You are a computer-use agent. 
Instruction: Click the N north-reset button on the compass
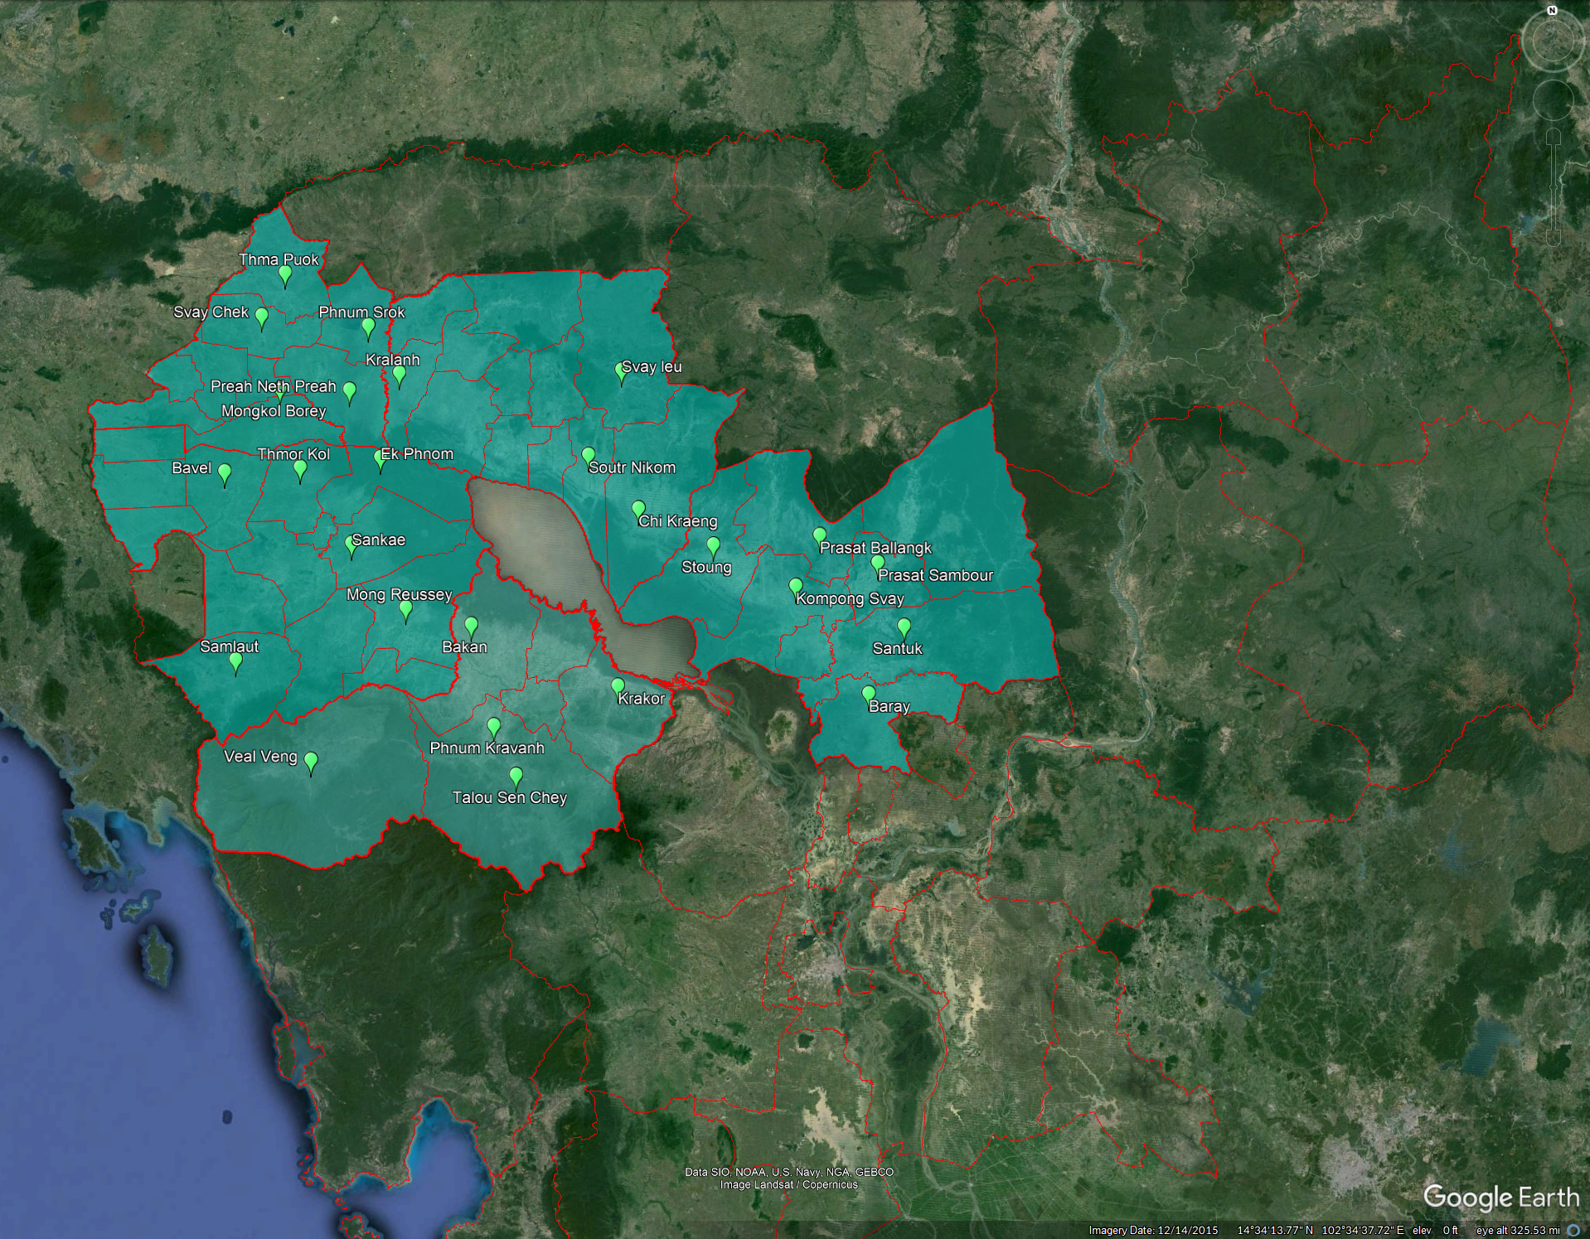point(1552,11)
